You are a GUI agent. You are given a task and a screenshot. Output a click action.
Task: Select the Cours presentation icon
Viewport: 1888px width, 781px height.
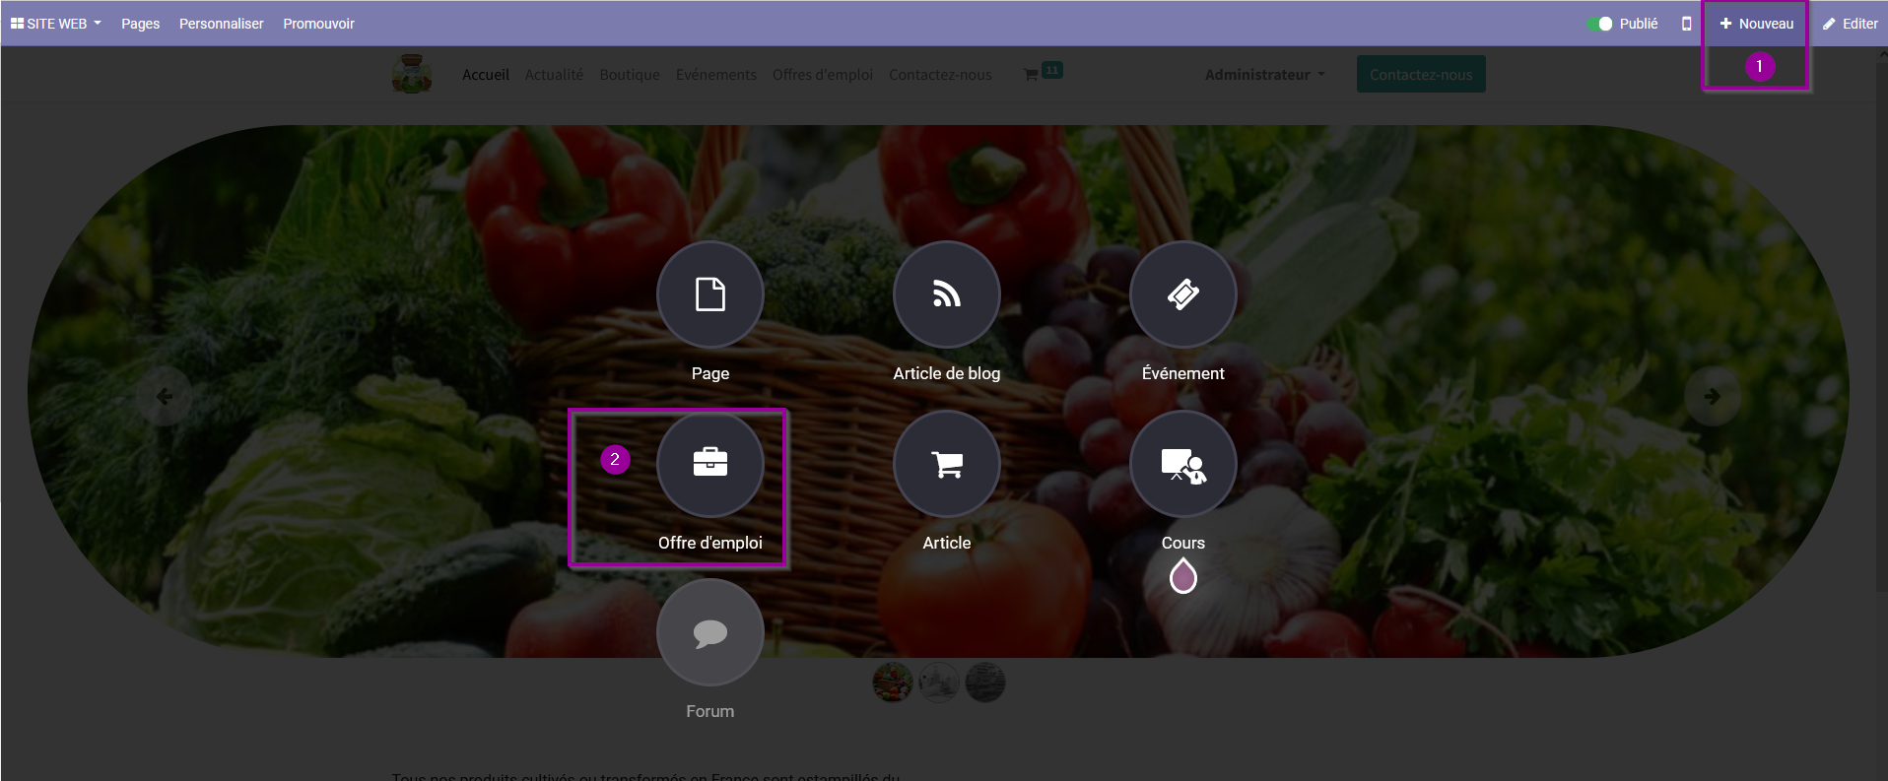pos(1182,464)
